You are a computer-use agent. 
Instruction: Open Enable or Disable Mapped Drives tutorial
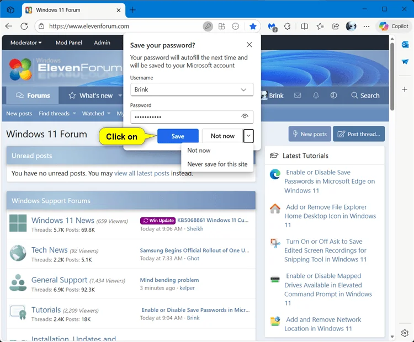[x=328, y=290]
